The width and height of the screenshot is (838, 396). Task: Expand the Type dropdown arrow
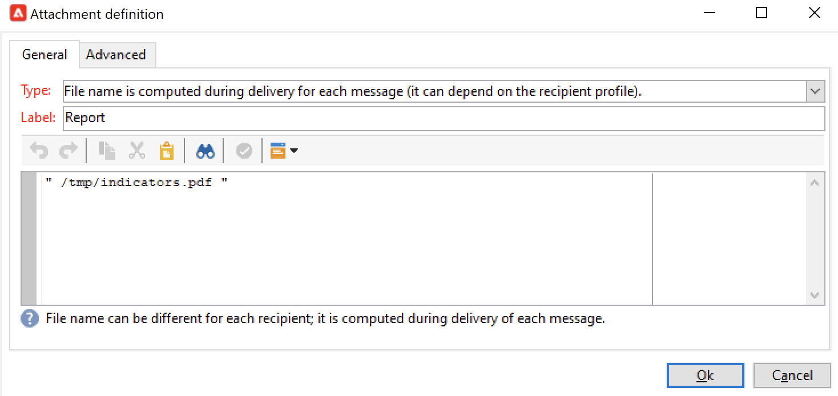[x=815, y=91]
